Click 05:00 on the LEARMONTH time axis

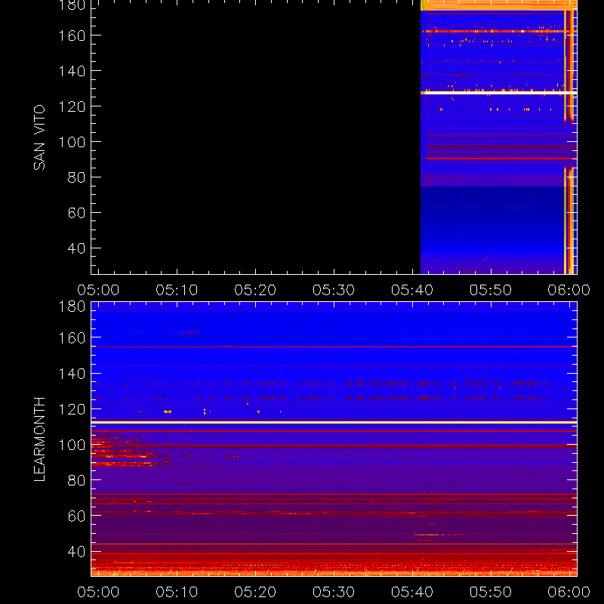point(98,592)
